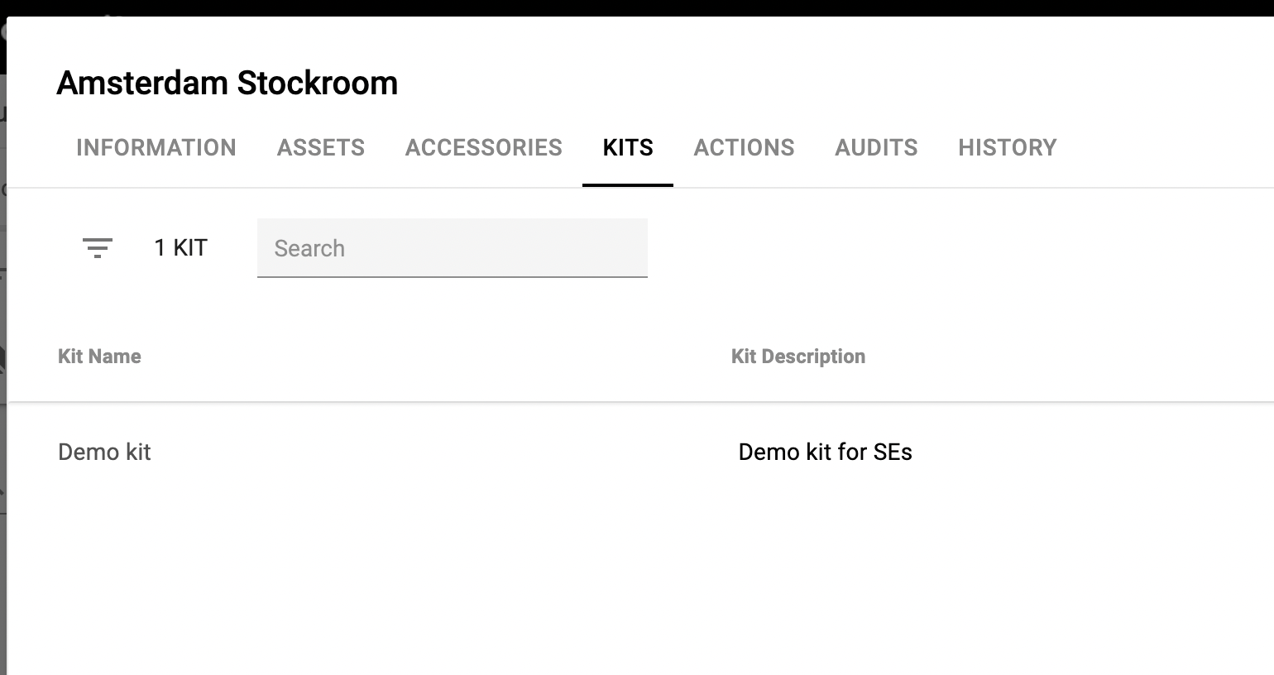The height and width of the screenshot is (675, 1274).
Task: Focus the kit Search field
Action: click(452, 248)
